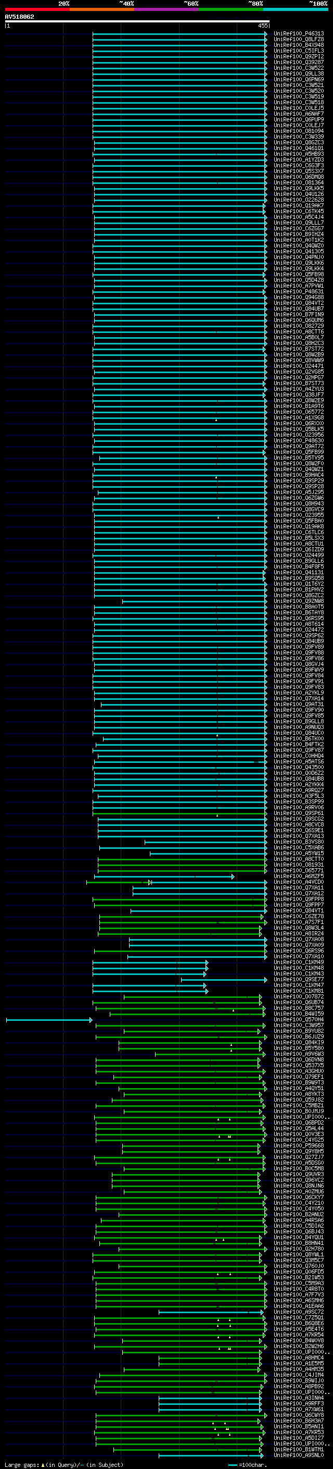Select hit label UniRef100_C1KM49
Screen dimensions: 333x1469
[x=298, y=962]
